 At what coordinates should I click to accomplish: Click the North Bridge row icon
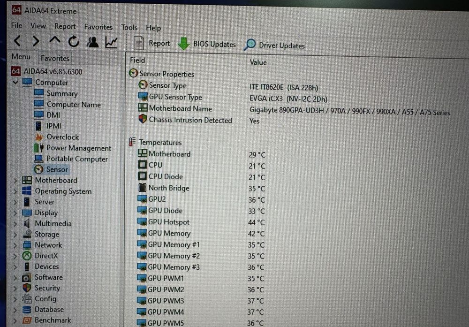[143, 188]
